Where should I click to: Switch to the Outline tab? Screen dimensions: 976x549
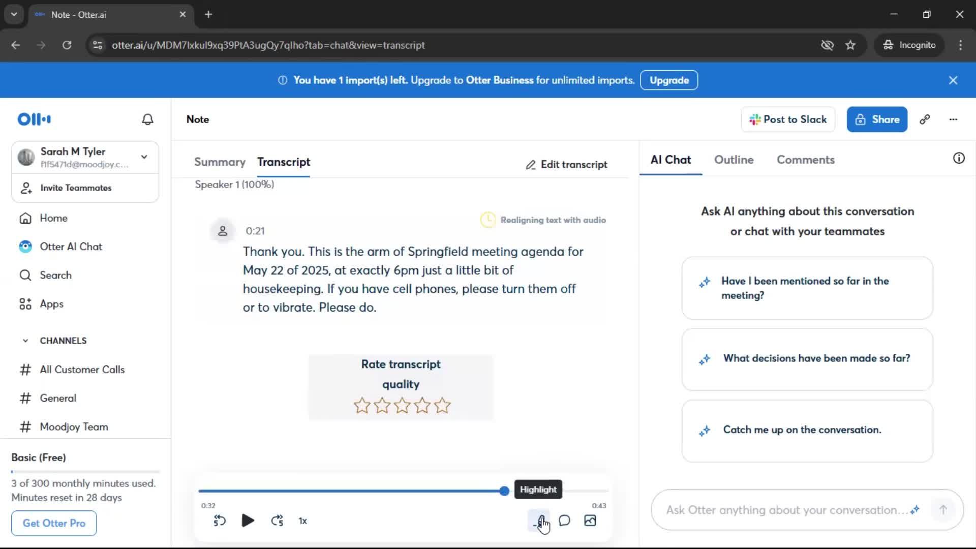tap(734, 160)
